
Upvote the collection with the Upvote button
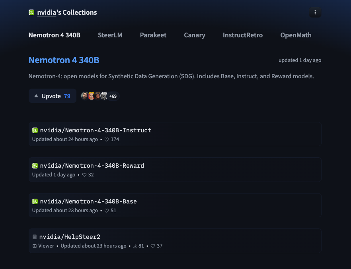click(53, 96)
